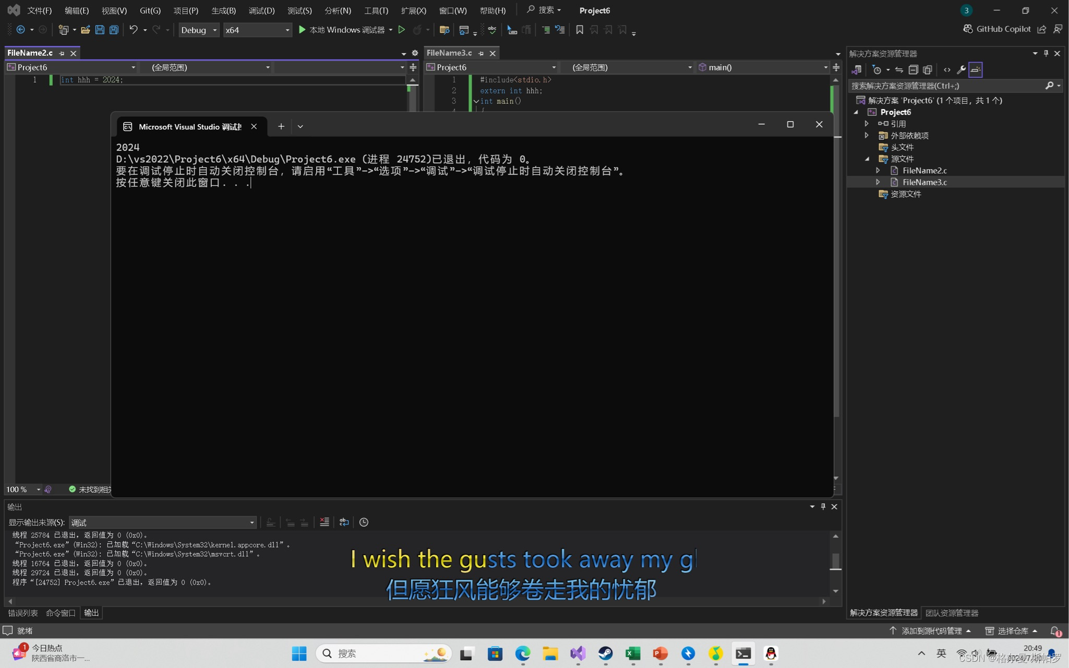Click the show all files icon
The image size is (1069, 668).
point(927,69)
